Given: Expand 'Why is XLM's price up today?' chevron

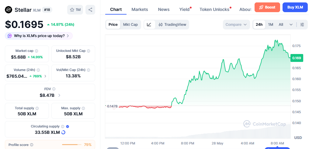Looking at the screenshot, I should point(68,36).
